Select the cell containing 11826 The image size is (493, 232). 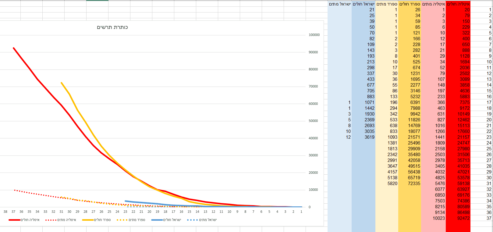pyautogui.click(x=410, y=120)
